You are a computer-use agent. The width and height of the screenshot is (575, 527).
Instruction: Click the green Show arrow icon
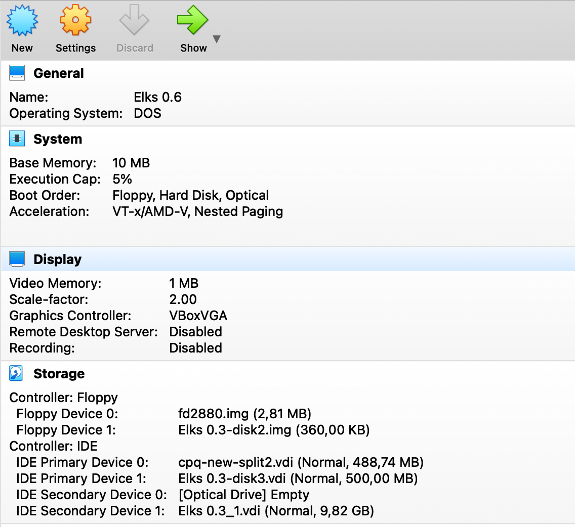click(192, 20)
